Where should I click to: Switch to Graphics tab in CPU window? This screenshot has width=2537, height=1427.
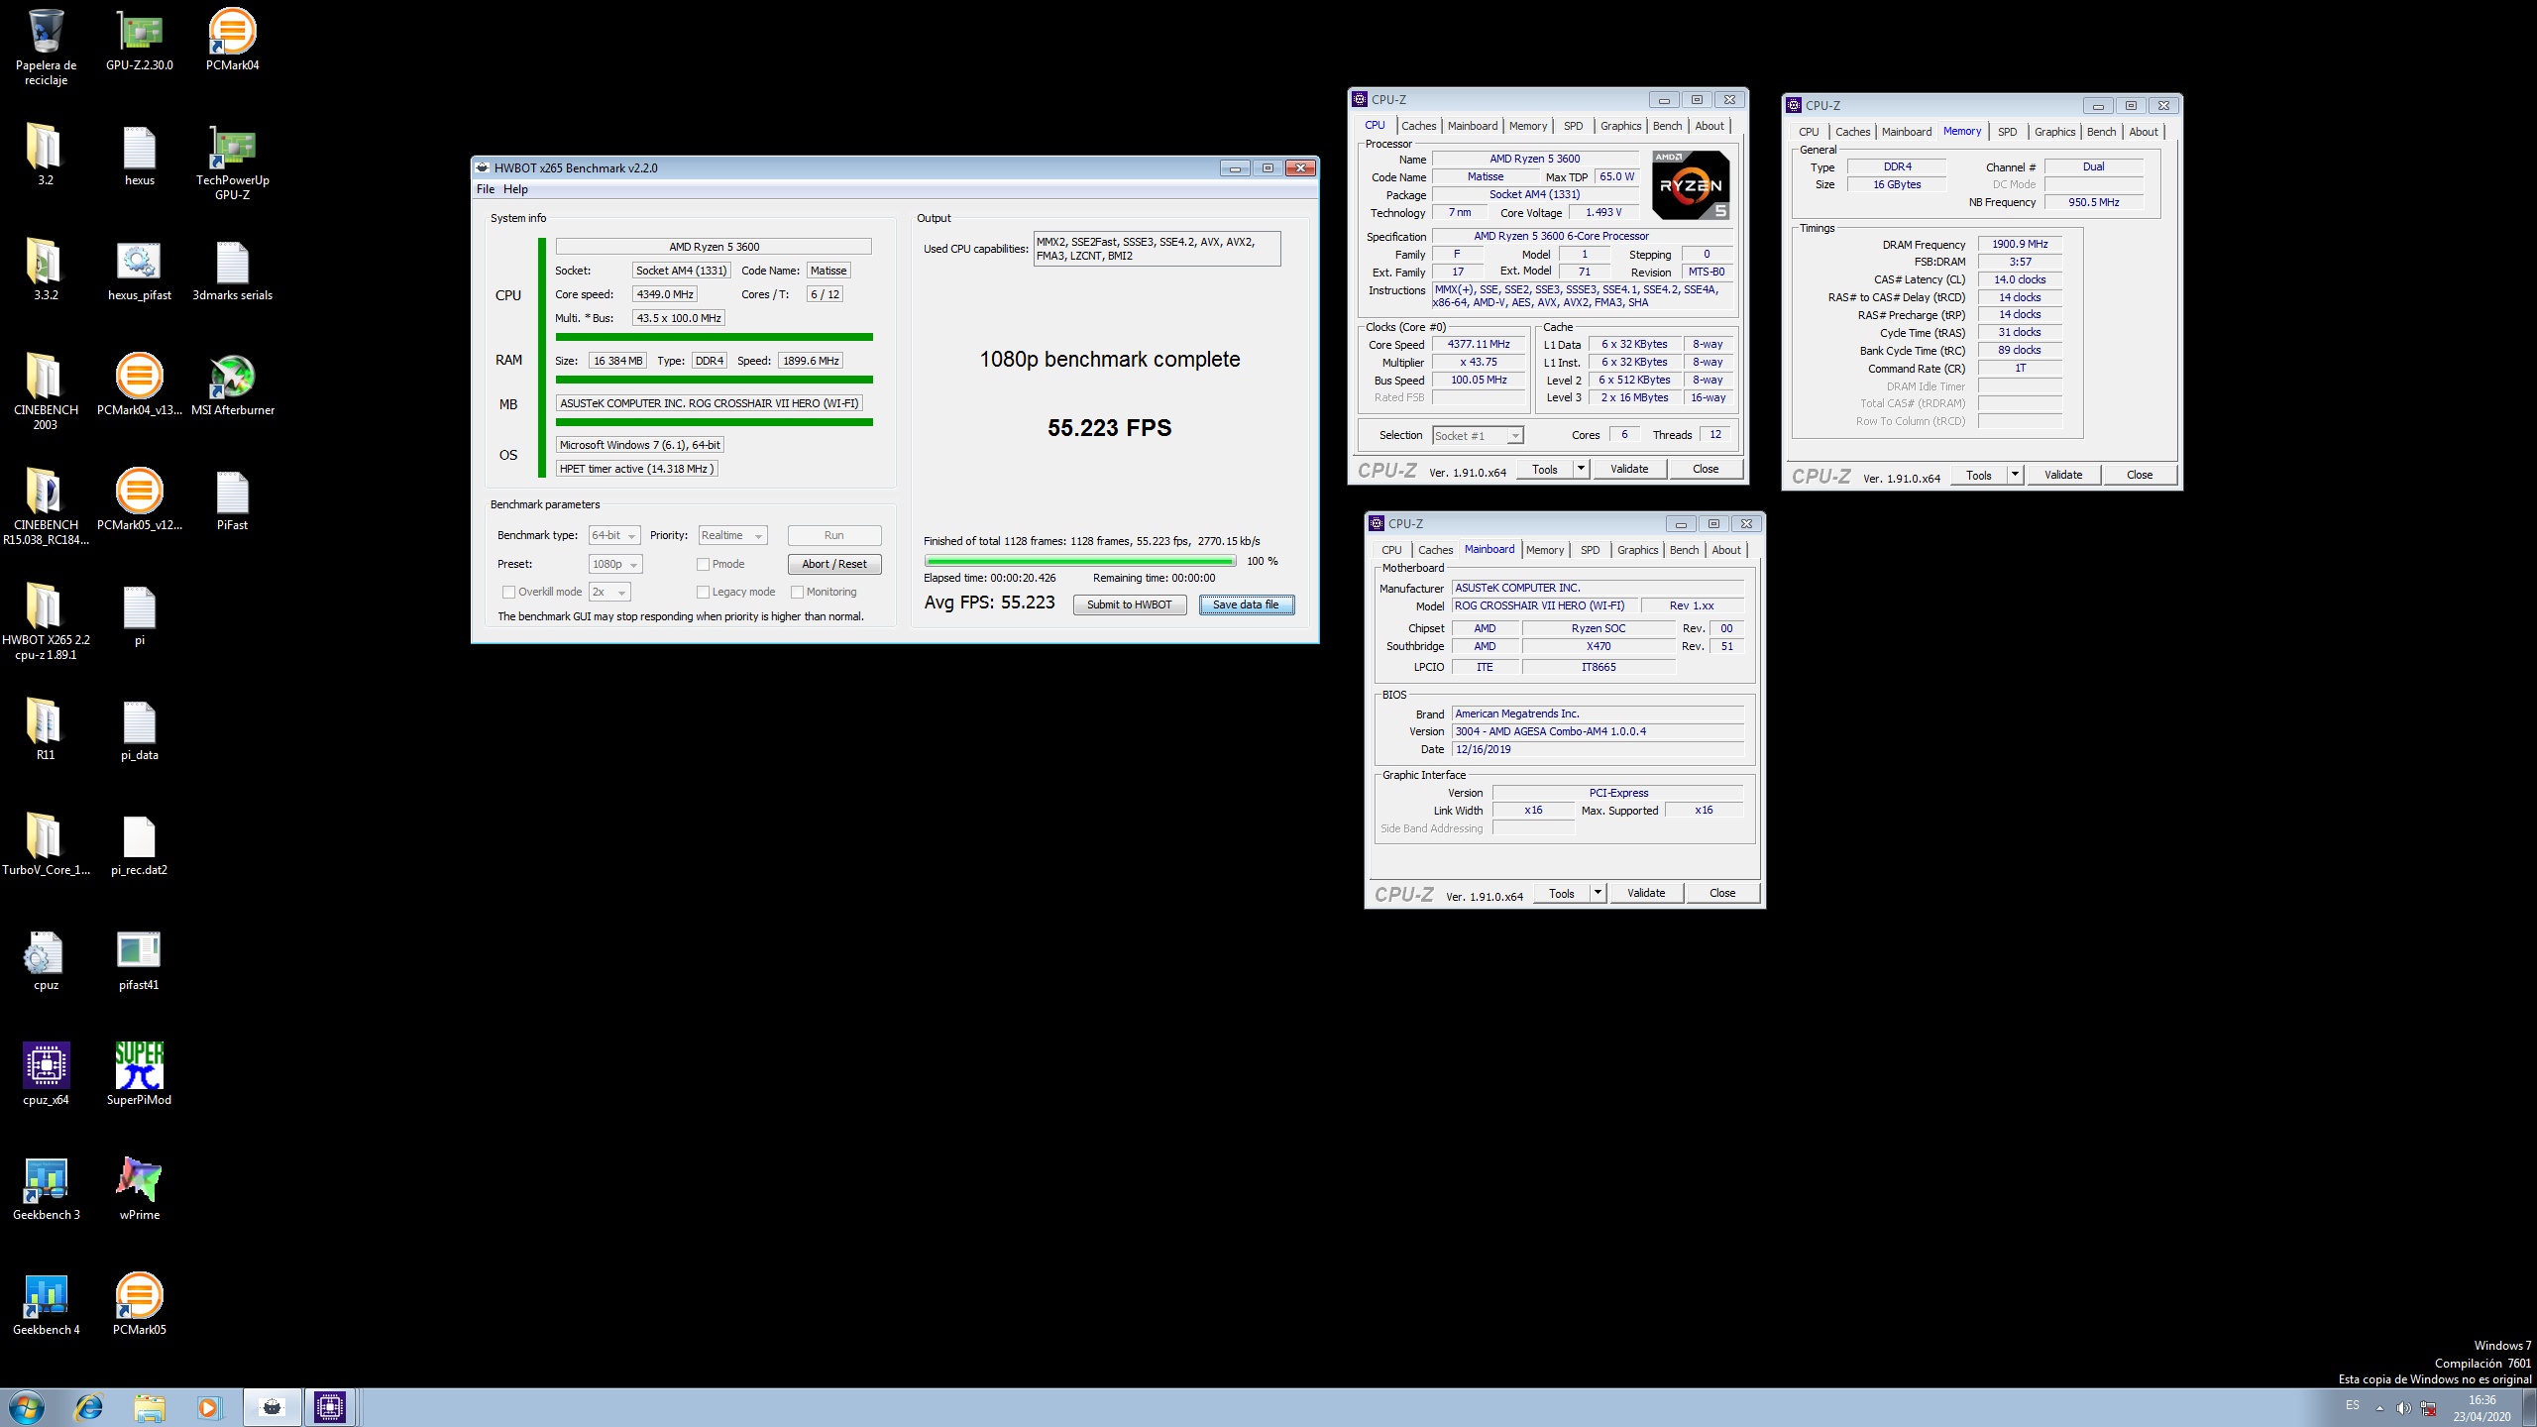click(x=1620, y=126)
